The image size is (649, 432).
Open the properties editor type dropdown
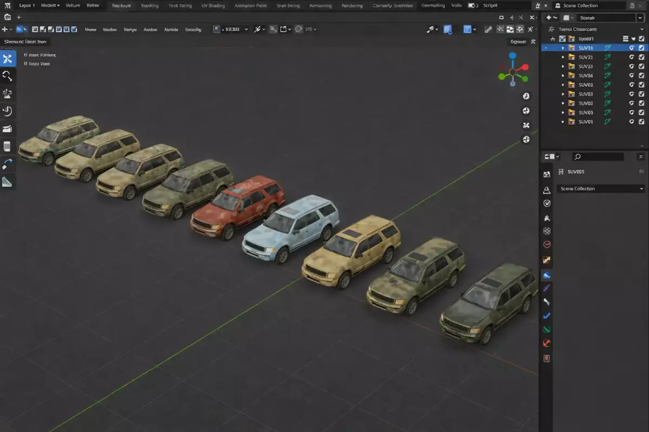552,157
